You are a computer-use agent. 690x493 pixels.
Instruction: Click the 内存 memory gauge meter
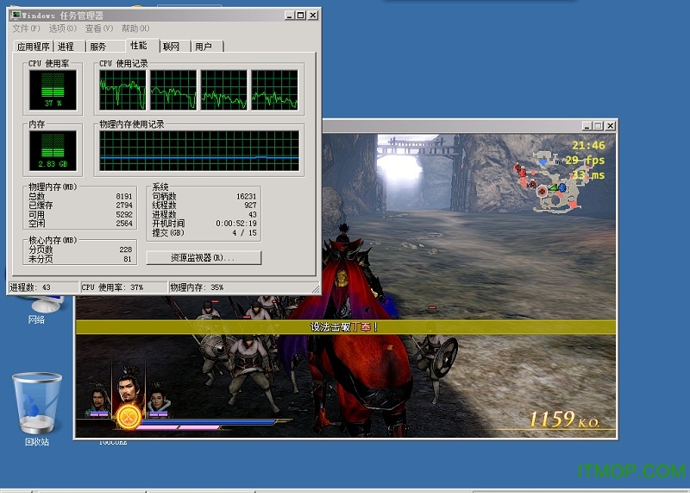click(x=53, y=151)
